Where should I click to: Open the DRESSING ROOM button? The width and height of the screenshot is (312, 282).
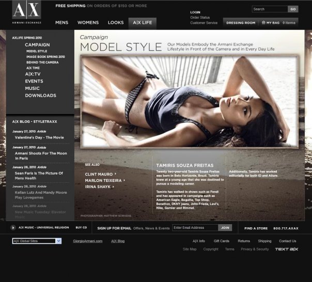(x=241, y=23)
